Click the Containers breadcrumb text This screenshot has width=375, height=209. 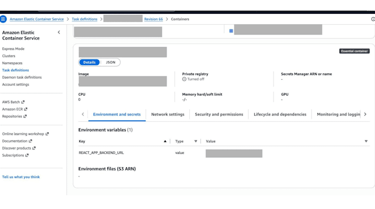(180, 19)
